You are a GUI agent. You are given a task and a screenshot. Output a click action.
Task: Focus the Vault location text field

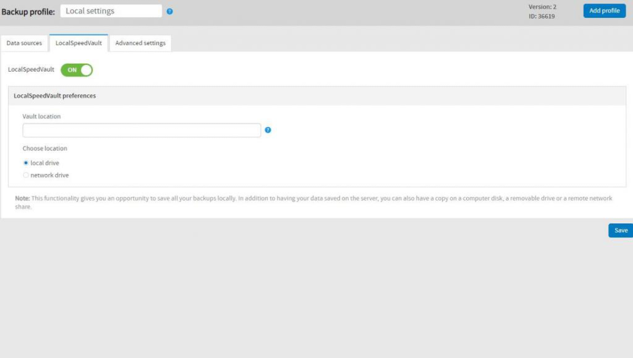click(x=142, y=130)
